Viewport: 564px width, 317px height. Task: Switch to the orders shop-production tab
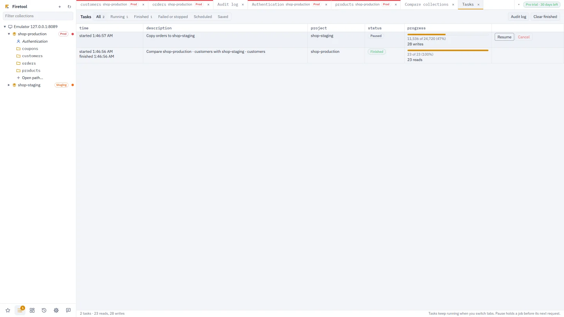click(x=181, y=5)
